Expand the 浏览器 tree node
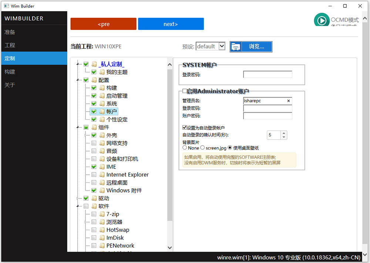 (x=85, y=222)
